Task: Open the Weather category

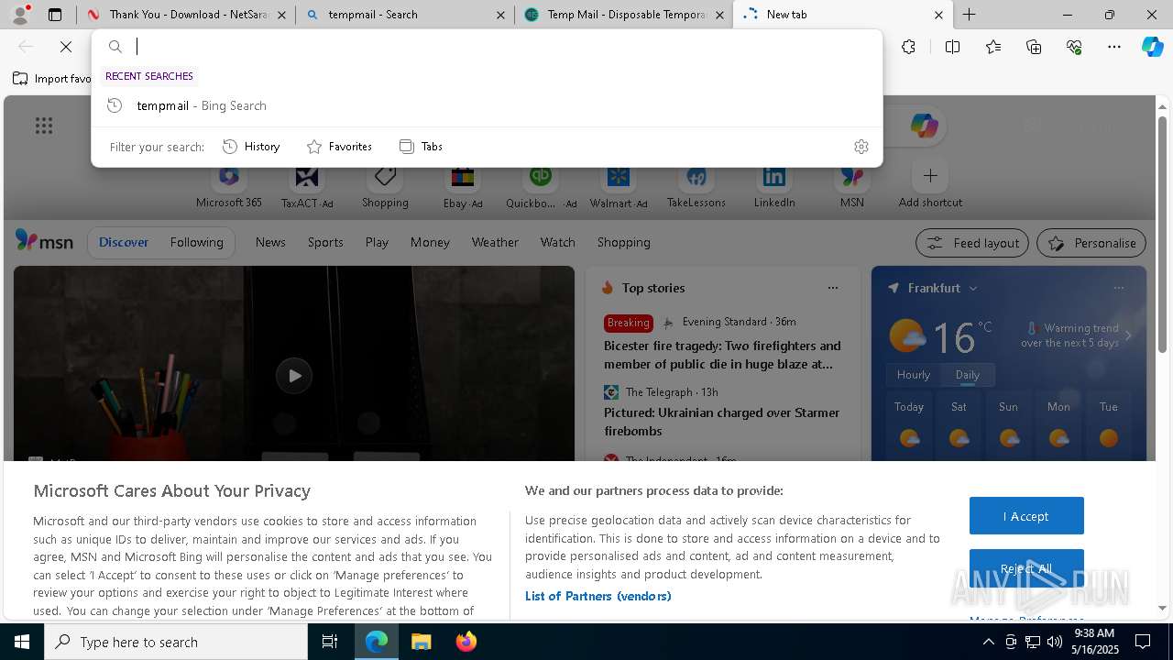Action: coord(495,243)
